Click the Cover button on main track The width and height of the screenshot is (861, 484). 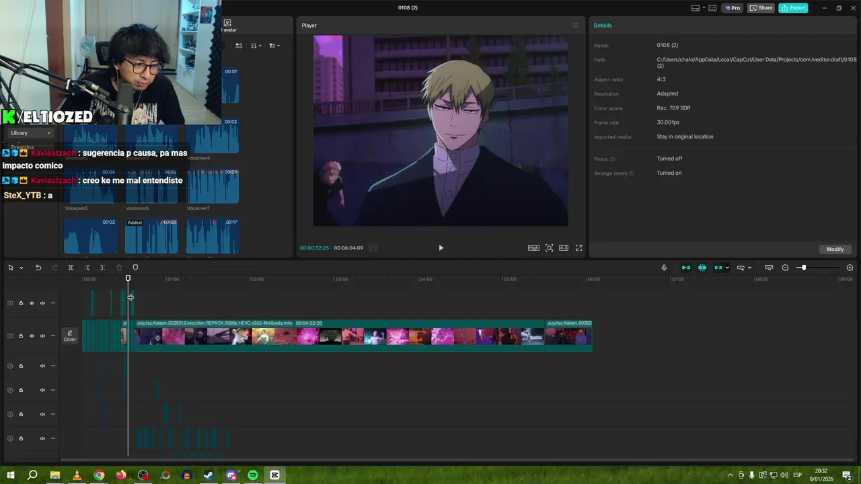coord(70,335)
